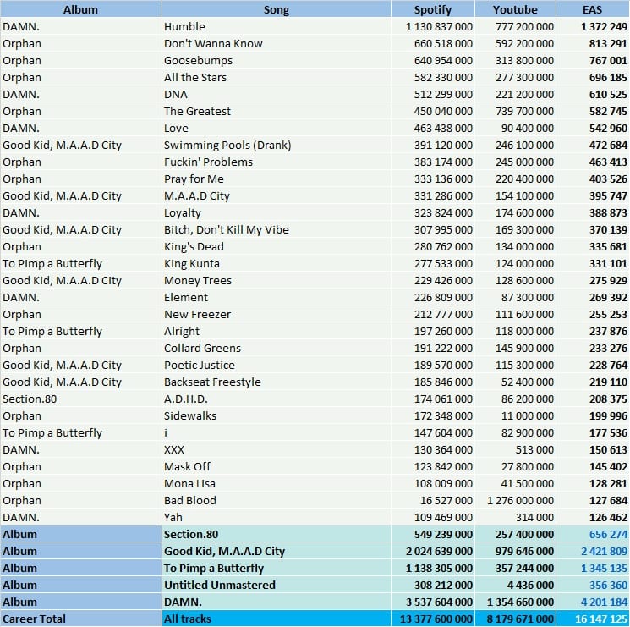Click the Album column header
The width and height of the screenshot is (630, 627).
tap(81, 9)
